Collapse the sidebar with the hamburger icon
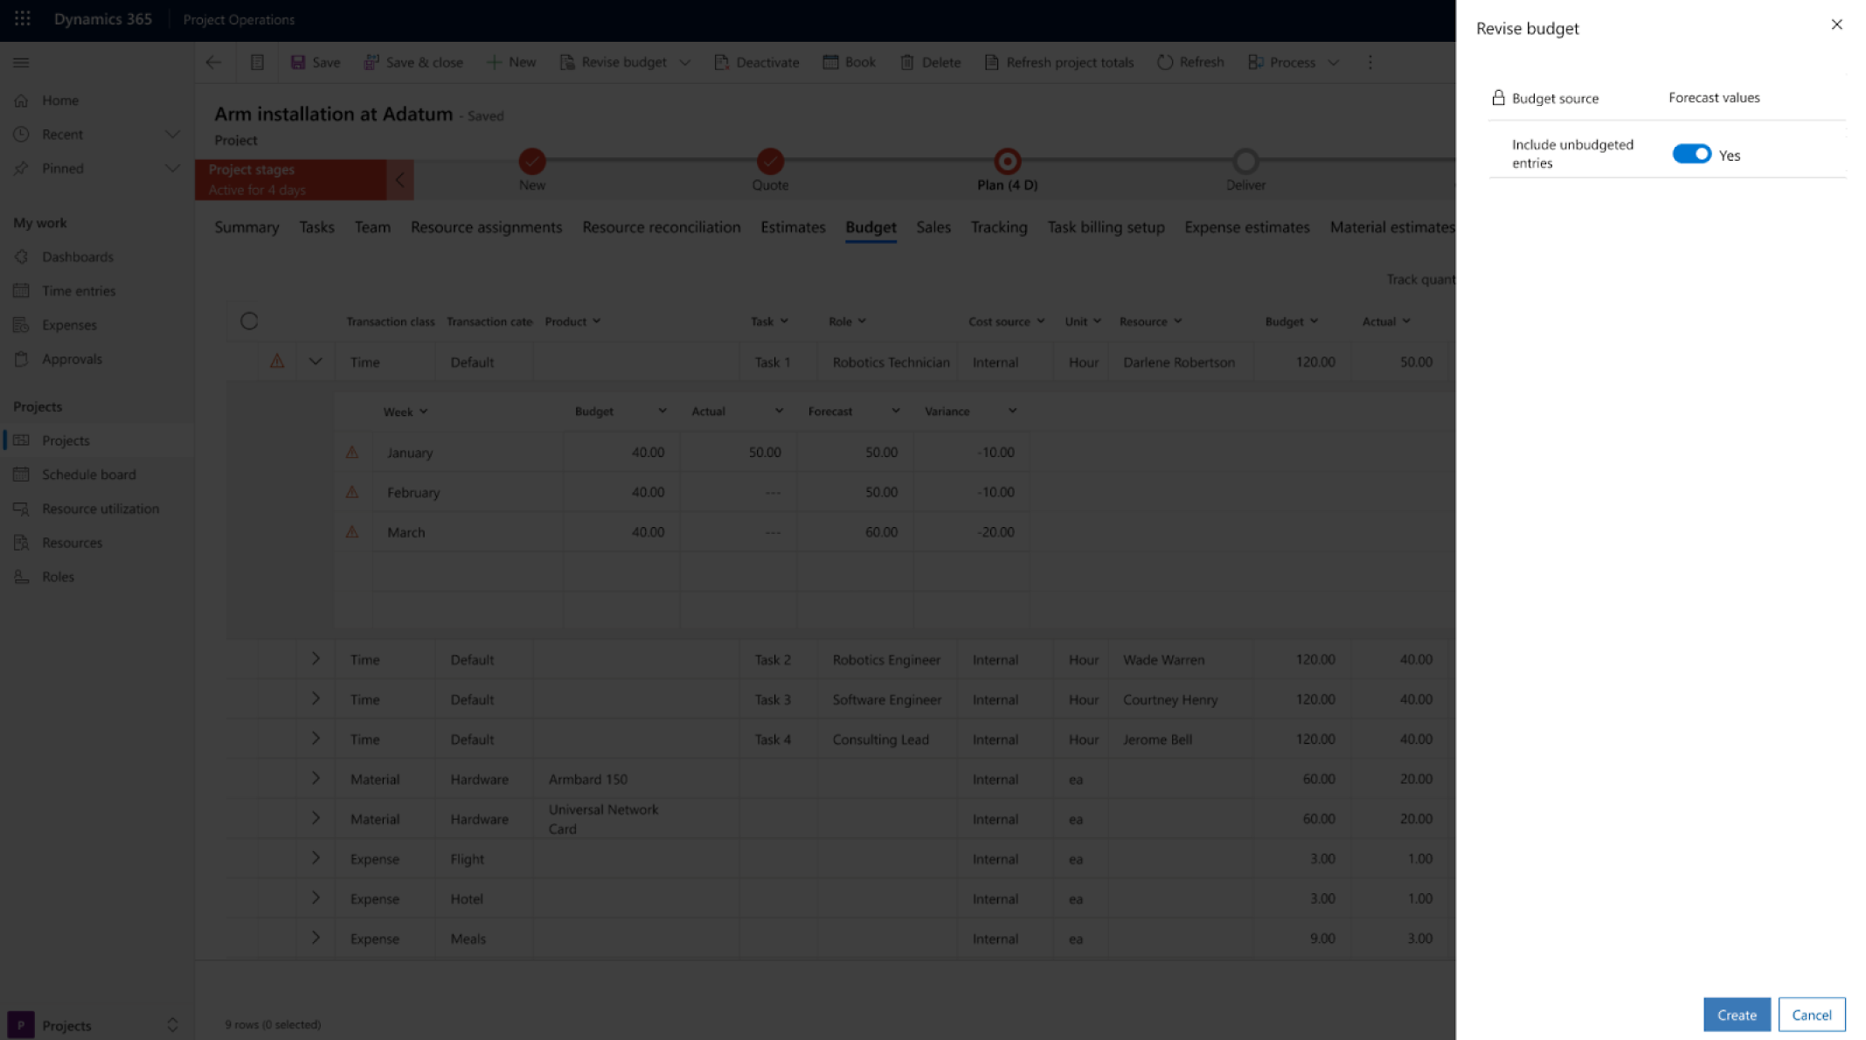This screenshot has width=1866, height=1040. coord(21,62)
